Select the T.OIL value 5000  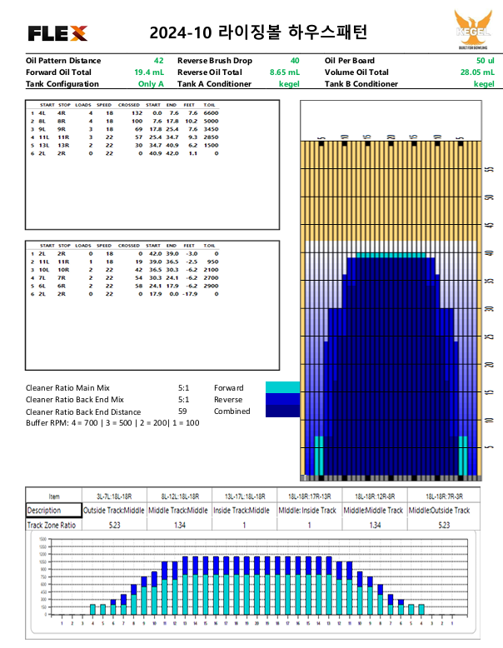pyautogui.click(x=211, y=121)
